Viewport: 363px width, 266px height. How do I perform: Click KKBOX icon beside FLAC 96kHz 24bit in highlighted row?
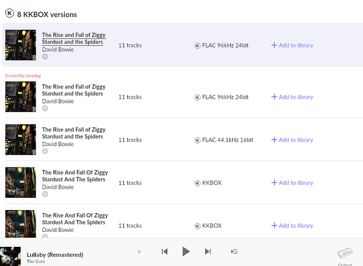[x=197, y=46]
